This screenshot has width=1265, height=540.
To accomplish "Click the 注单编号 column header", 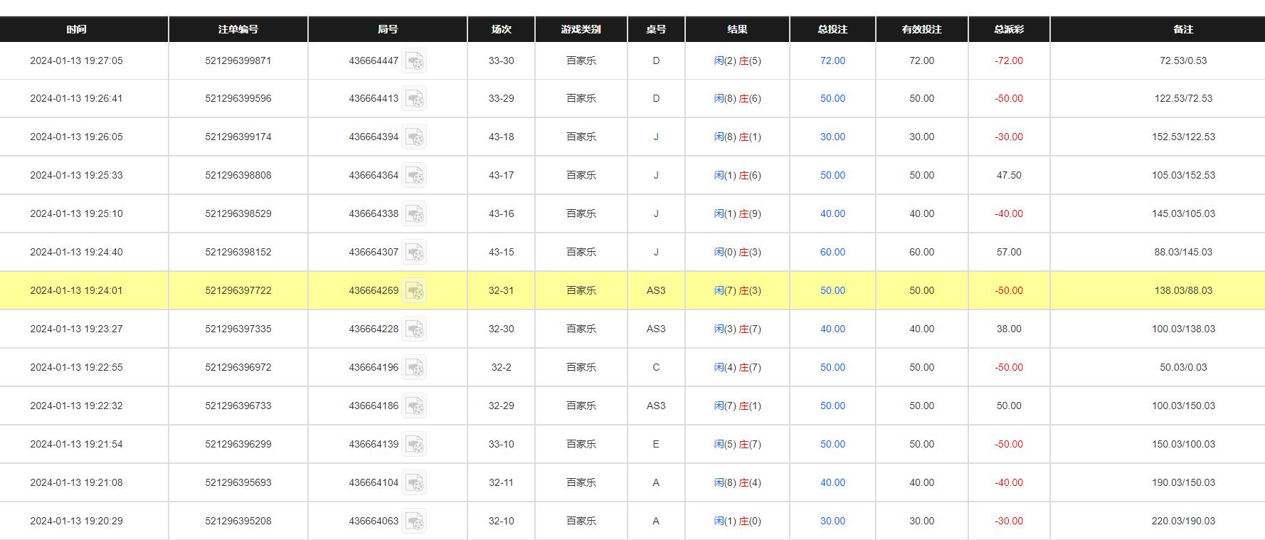I will 238,29.
